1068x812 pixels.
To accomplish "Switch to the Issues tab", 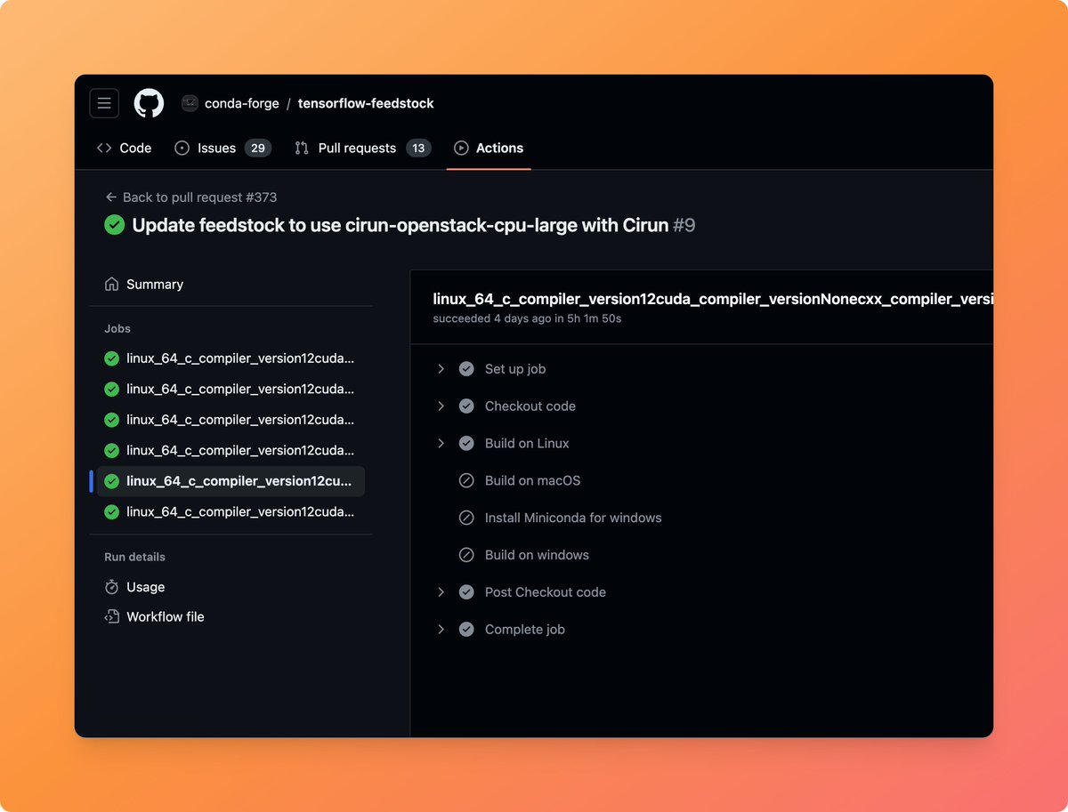I will 222,148.
